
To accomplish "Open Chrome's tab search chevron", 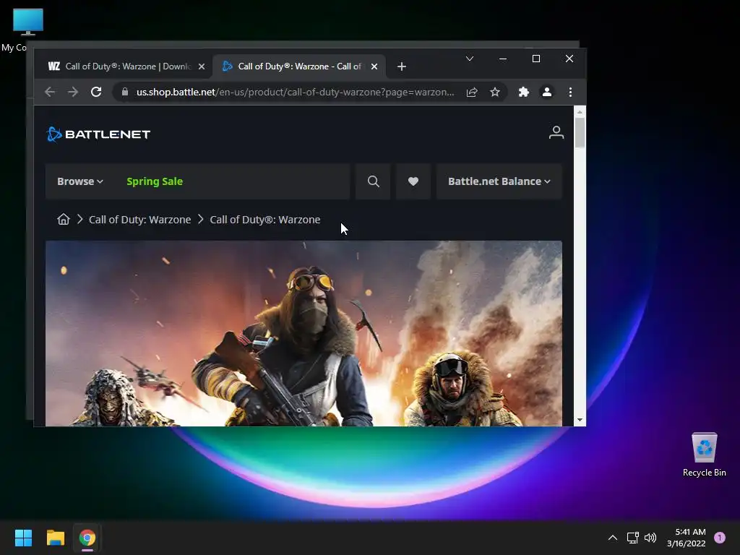I will [470, 59].
